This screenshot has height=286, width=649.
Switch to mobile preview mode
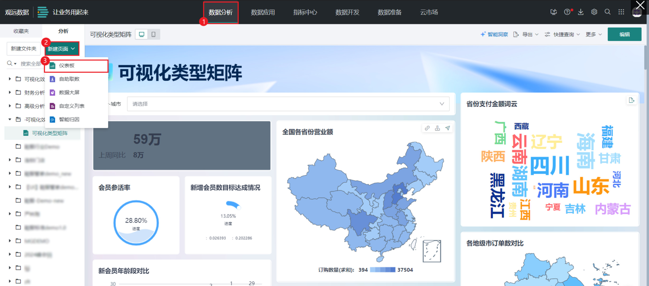click(153, 34)
